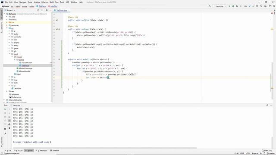The width and height of the screenshot is (276, 155).
Task: Toggle tool window buttons icon in status bar
Action: click(x=1, y=153)
